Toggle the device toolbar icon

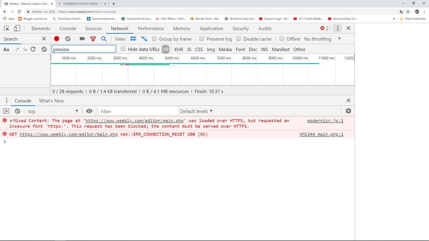click(x=17, y=28)
